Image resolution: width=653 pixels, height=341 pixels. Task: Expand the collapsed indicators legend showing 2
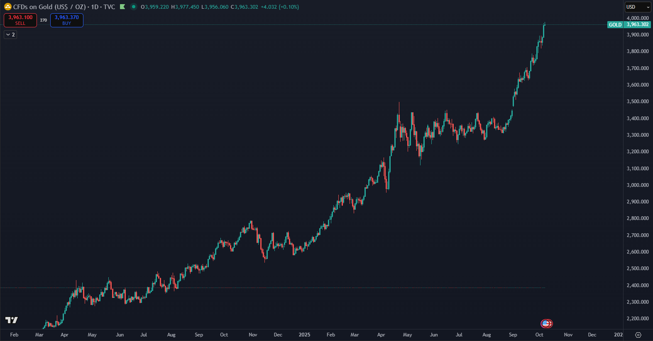[x=10, y=35]
